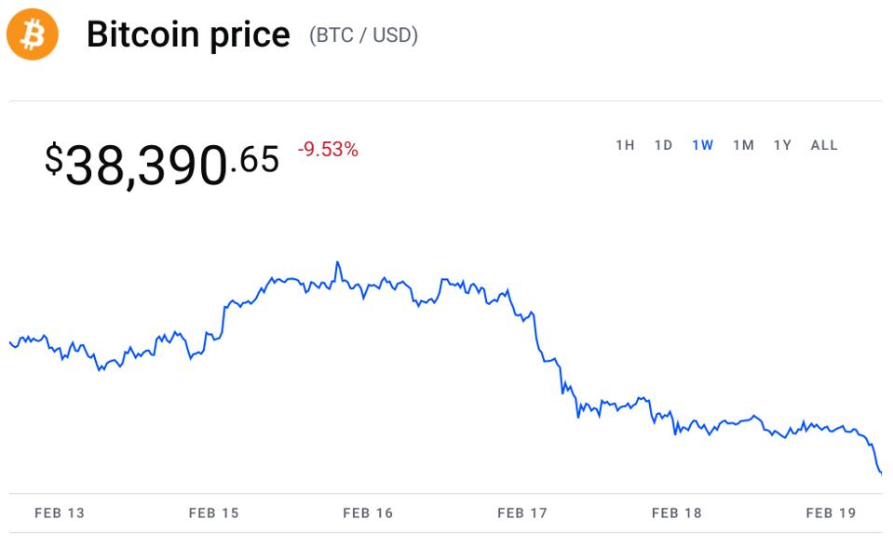Click the orange Bitcoin logo icon
Image resolution: width=893 pixels, height=546 pixels.
pyautogui.click(x=33, y=35)
